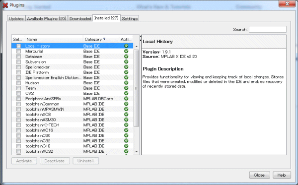Select the Spellchecker English Diction... row
The width and height of the screenshot is (298, 185).
72,77
